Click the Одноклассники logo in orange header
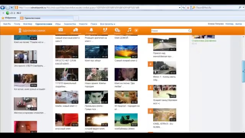Image resolution: width=245 pixels, height=138 pixels. click(x=31, y=31)
